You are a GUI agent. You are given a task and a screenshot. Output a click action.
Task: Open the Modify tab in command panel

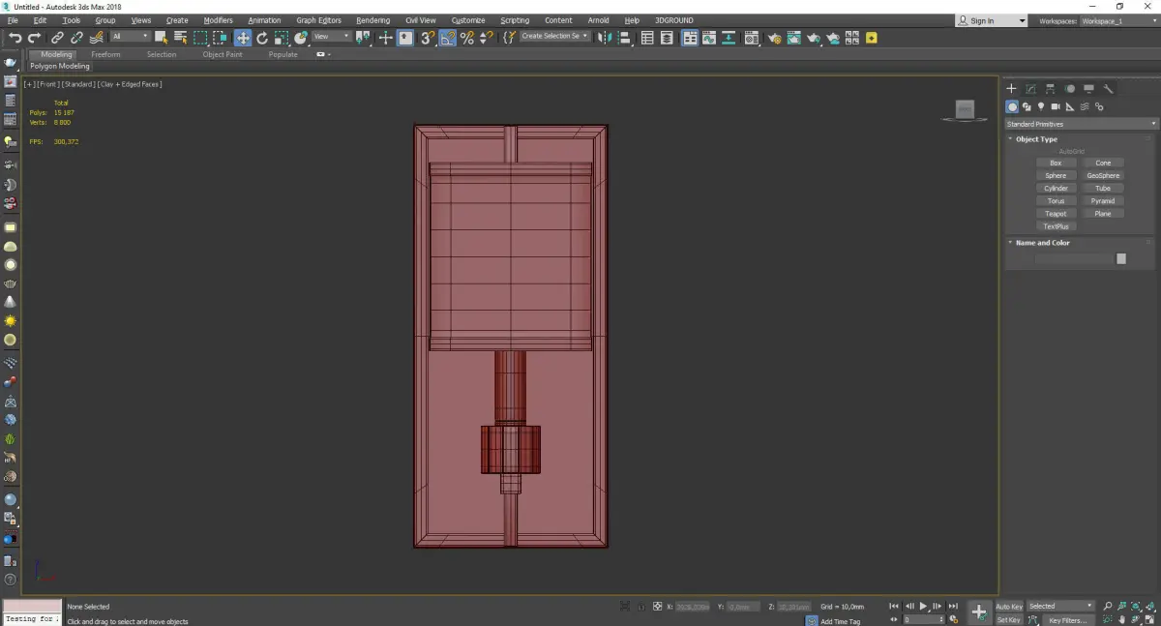coord(1030,89)
